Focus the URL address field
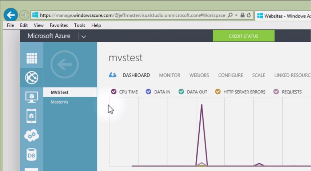 tap(132, 15)
